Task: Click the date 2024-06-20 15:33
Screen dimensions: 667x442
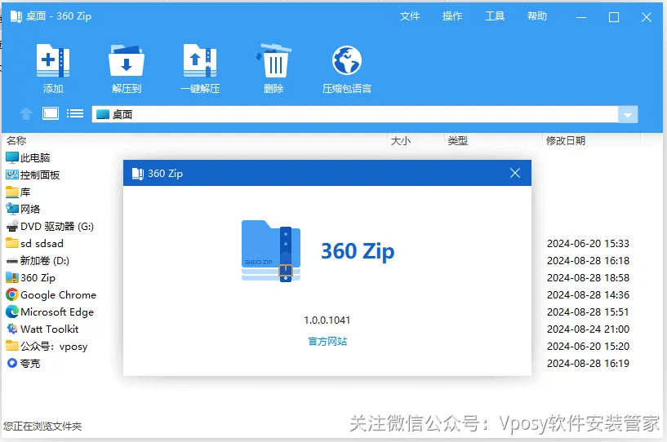Action: point(588,244)
